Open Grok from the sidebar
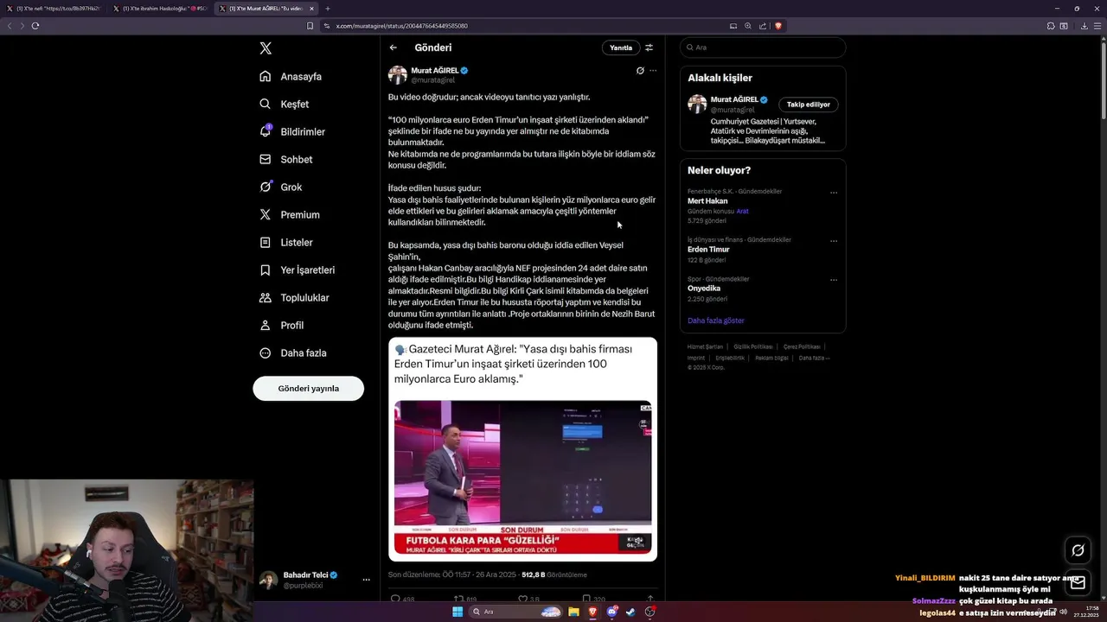The image size is (1107, 622). pyautogui.click(x=281, y=187)
